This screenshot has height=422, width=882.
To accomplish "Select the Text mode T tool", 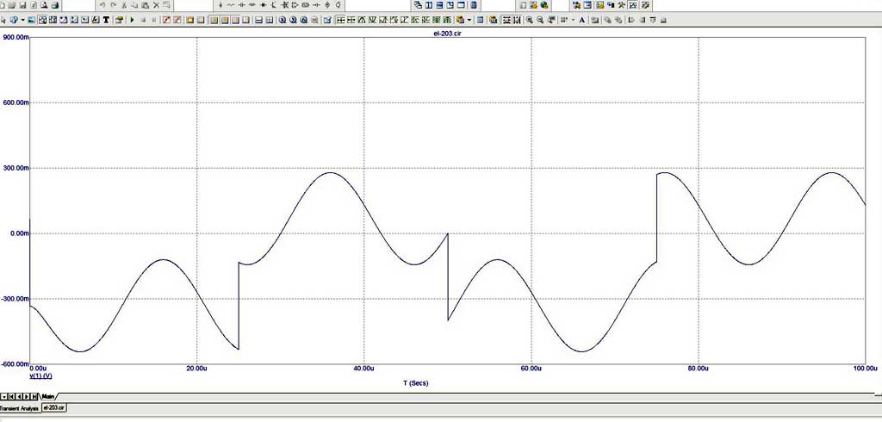I will 106,19.
